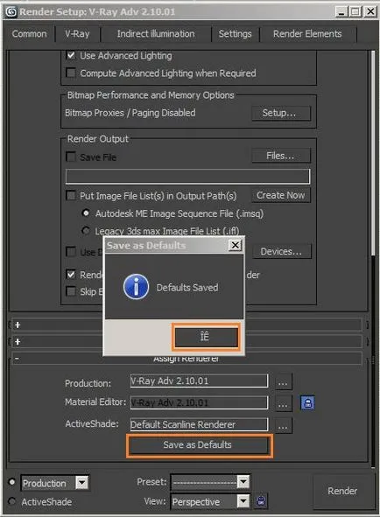Viewport: 380px width, 517px height.
Task: Toggle the Material Editor lock icon
Action: point(307,402)
